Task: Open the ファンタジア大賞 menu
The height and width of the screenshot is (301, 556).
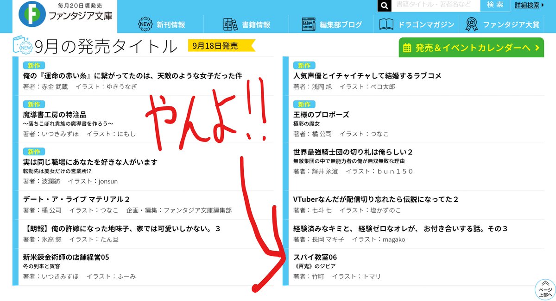Action: click(511, 25)
